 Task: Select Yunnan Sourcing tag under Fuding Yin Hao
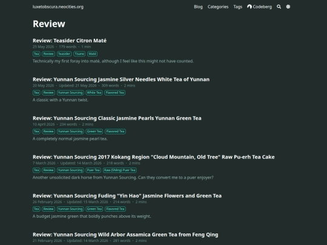click(70, 209)
